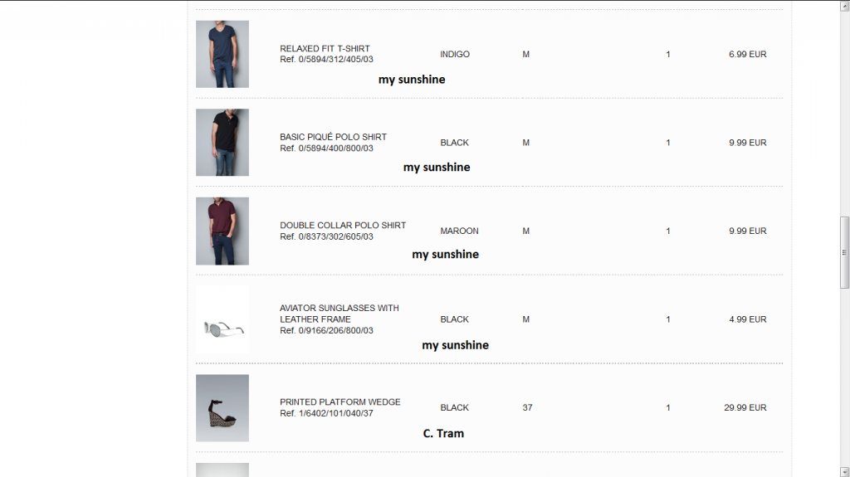Click the scrollbar up arrow
Screen dimensions: 850x477
click(x=844, y=7)
